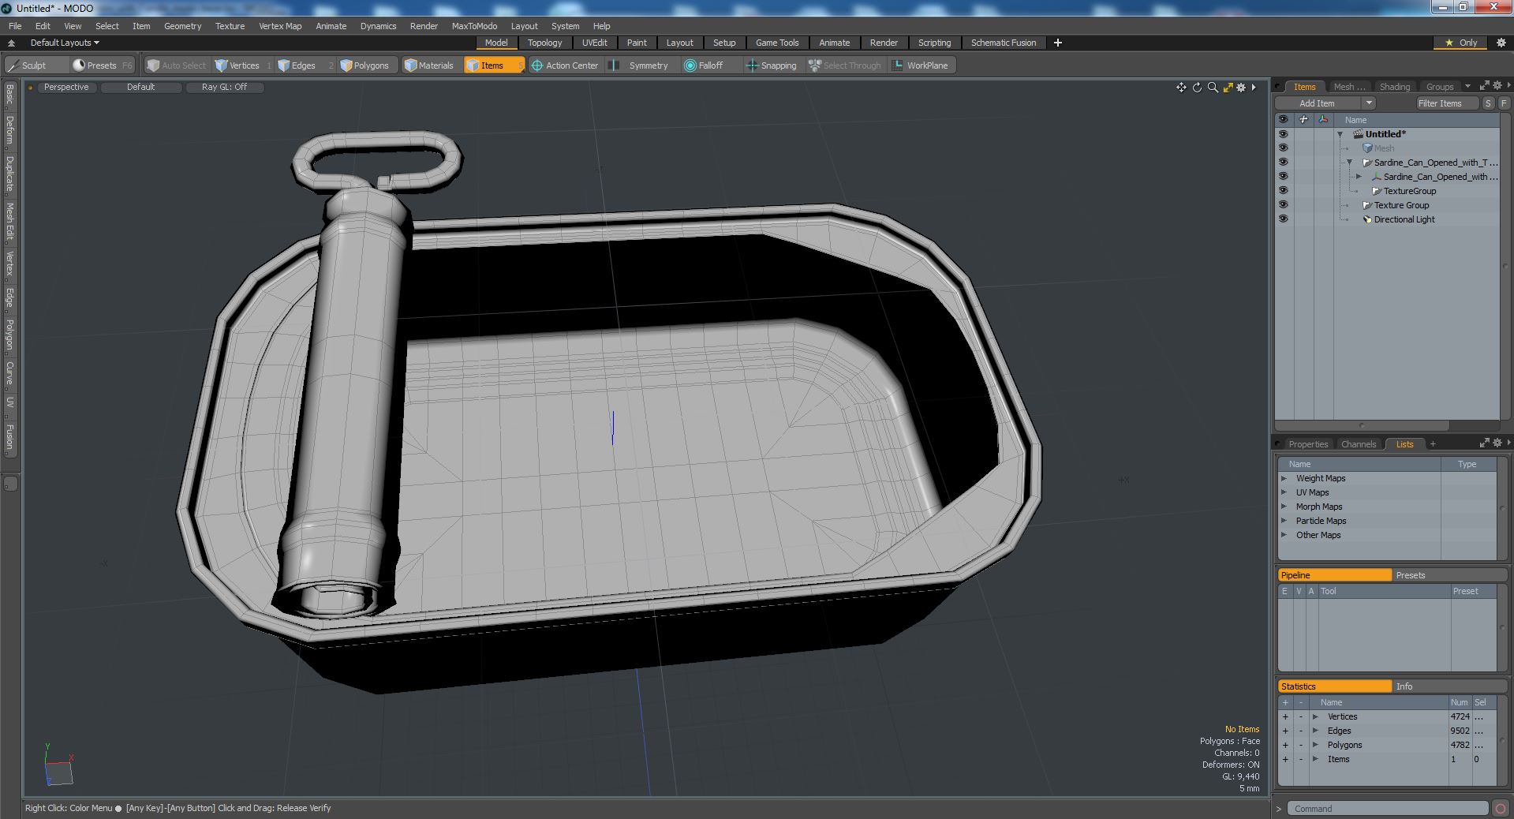Open the Vertex Map menu
Screen dimensions: 1514x819
coord(280,26)
